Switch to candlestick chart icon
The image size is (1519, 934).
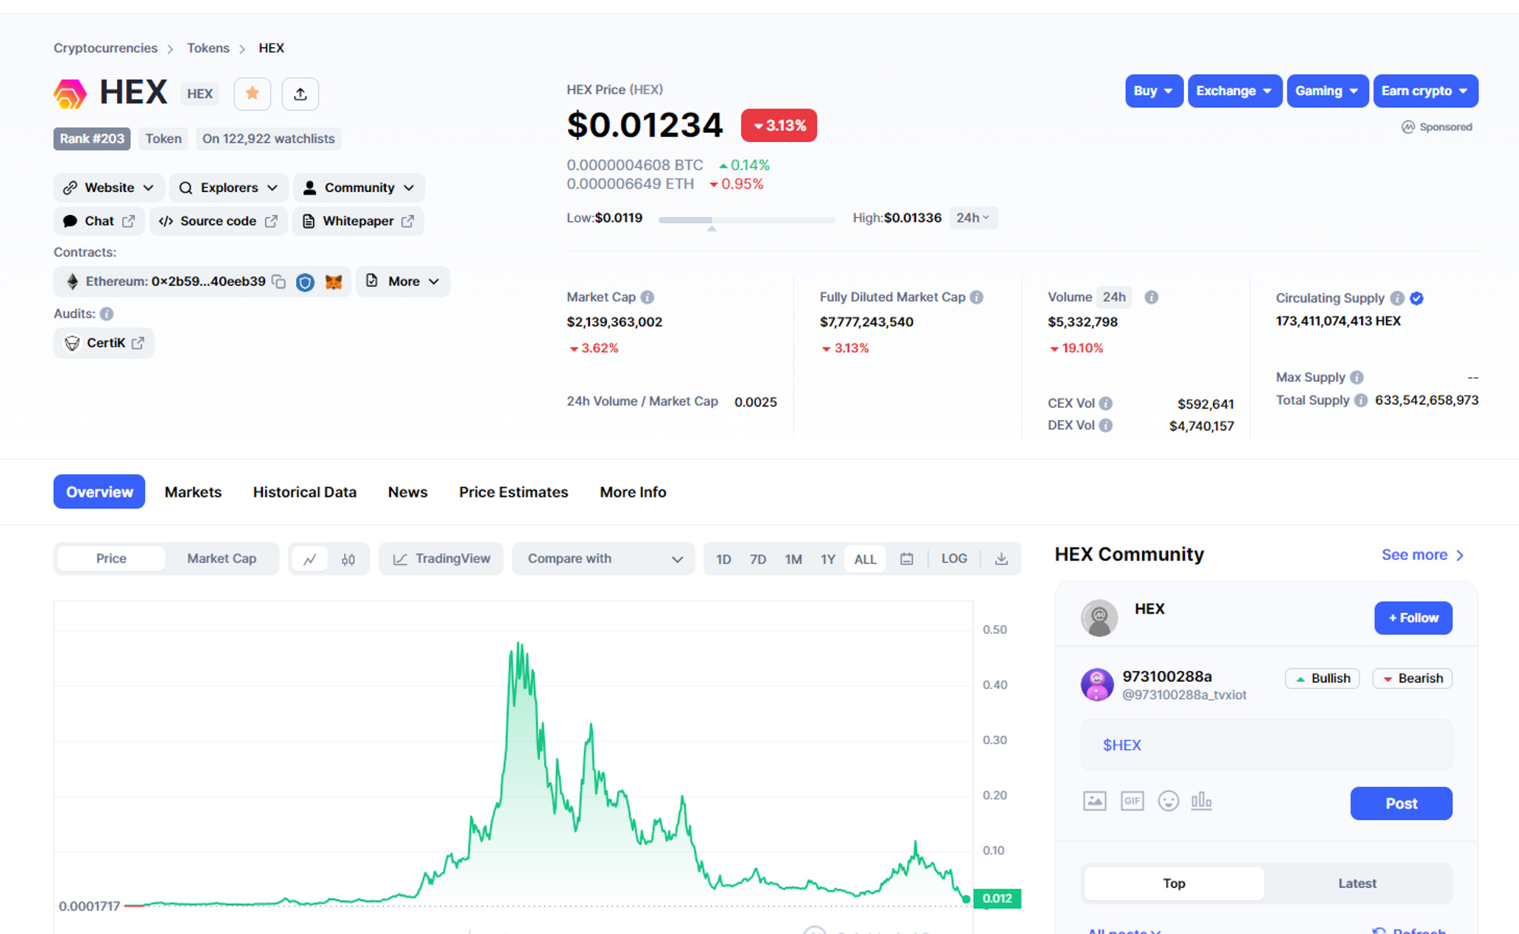[349, 559]
